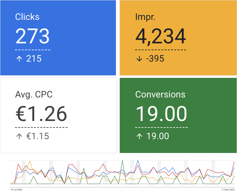
Task: Click the tallest blue peak in the chart
Action: (x=138, y=161)
